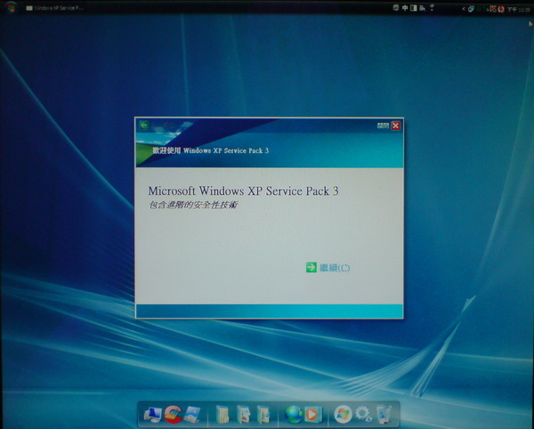Open settings gears icon in the dock
Image resolution: width=534 pixels, height=429 pixels.
pyautogui.click(x=363, y=414)
